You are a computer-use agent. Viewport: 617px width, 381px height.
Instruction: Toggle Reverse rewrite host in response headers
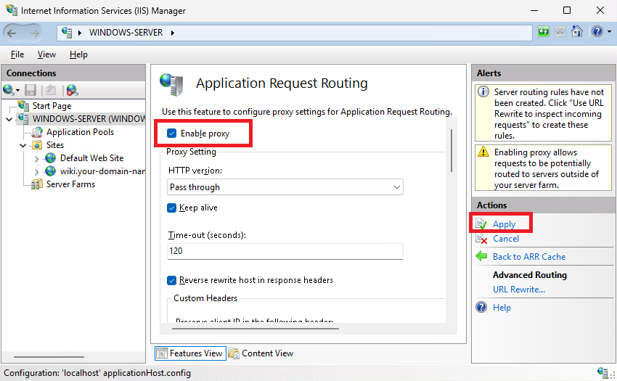point(171,280)
